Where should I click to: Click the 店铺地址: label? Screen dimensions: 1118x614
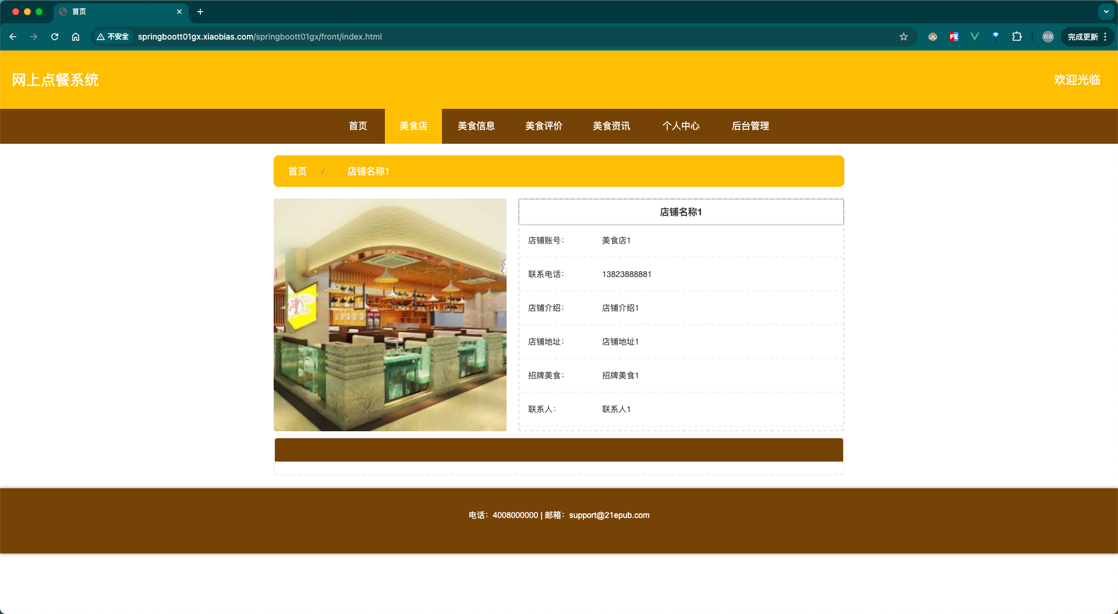(546, 342)
